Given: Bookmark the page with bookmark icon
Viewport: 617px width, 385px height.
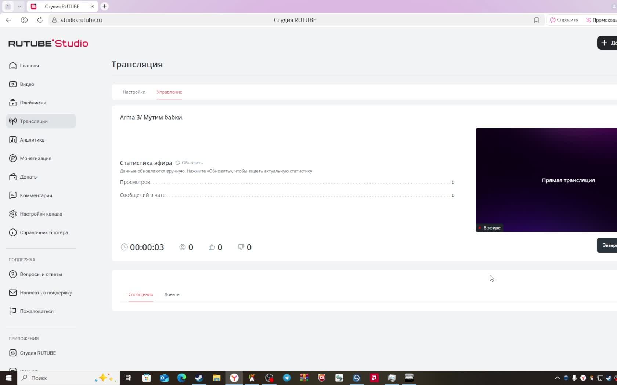Looking at the screenshot, I should tap(536, 20).
